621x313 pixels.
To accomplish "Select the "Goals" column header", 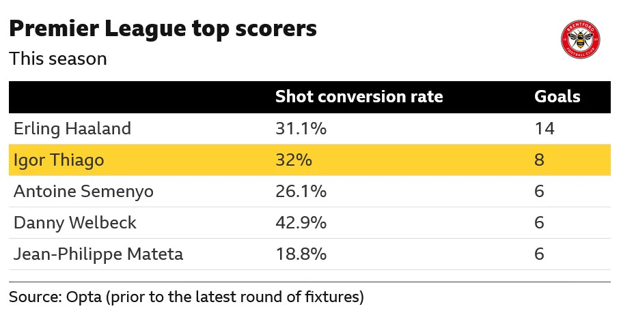I will point(557,97).
